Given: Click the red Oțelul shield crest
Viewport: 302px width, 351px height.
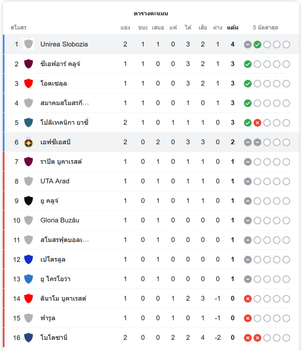Looking at the screenshot, I should point(28,84).
